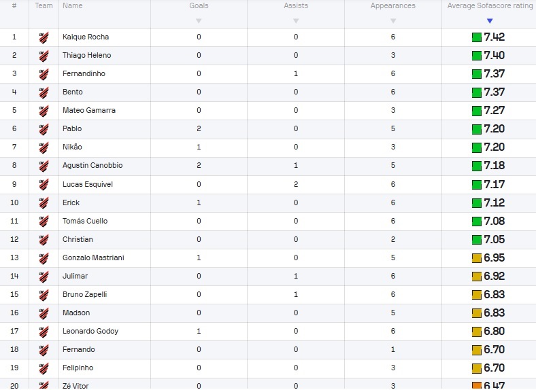Click the team crest beside Felipinho
This screenshot has width=536, height=390.
pyautogui.click(x=44, y=368)
